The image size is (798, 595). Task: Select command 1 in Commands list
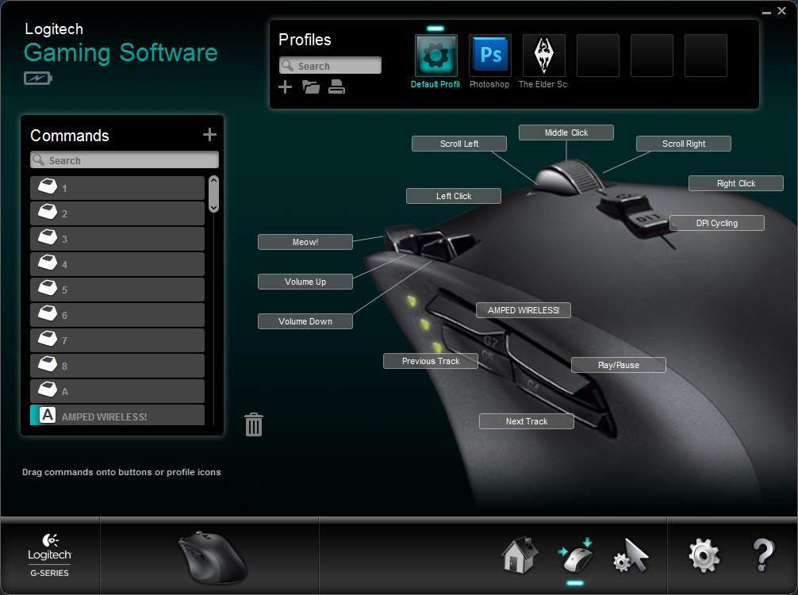pyautogui.click(x=117, y=188)
